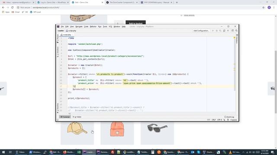Open the Code menu in PhpStorm
The width and height of the screenshot is (277, 155).
(86, 27)
